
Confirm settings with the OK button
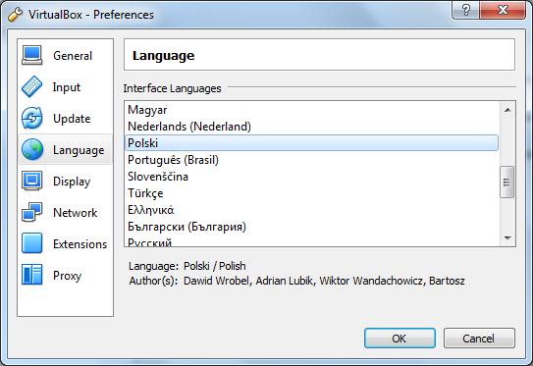[400, 339]
